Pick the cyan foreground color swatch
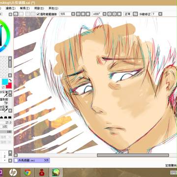Screen dimensions: 177x177 (x=5, y=82)
